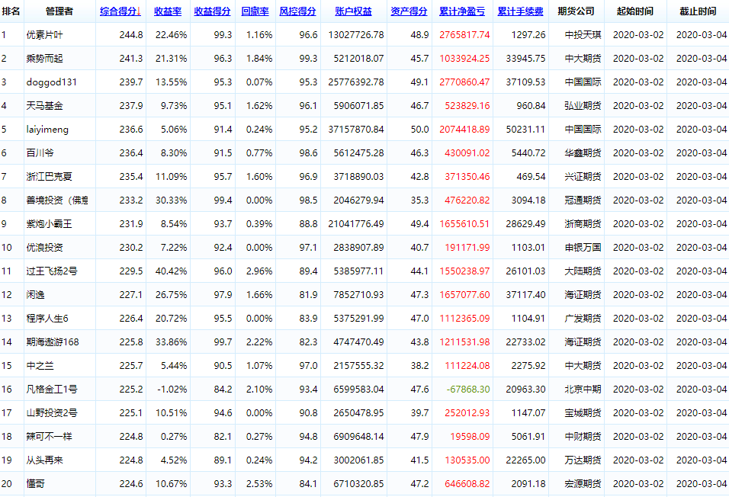Sort by 回撤率 column header
Image resolution: width=729 pixels, height=497 pixels.
pos(255,11)
